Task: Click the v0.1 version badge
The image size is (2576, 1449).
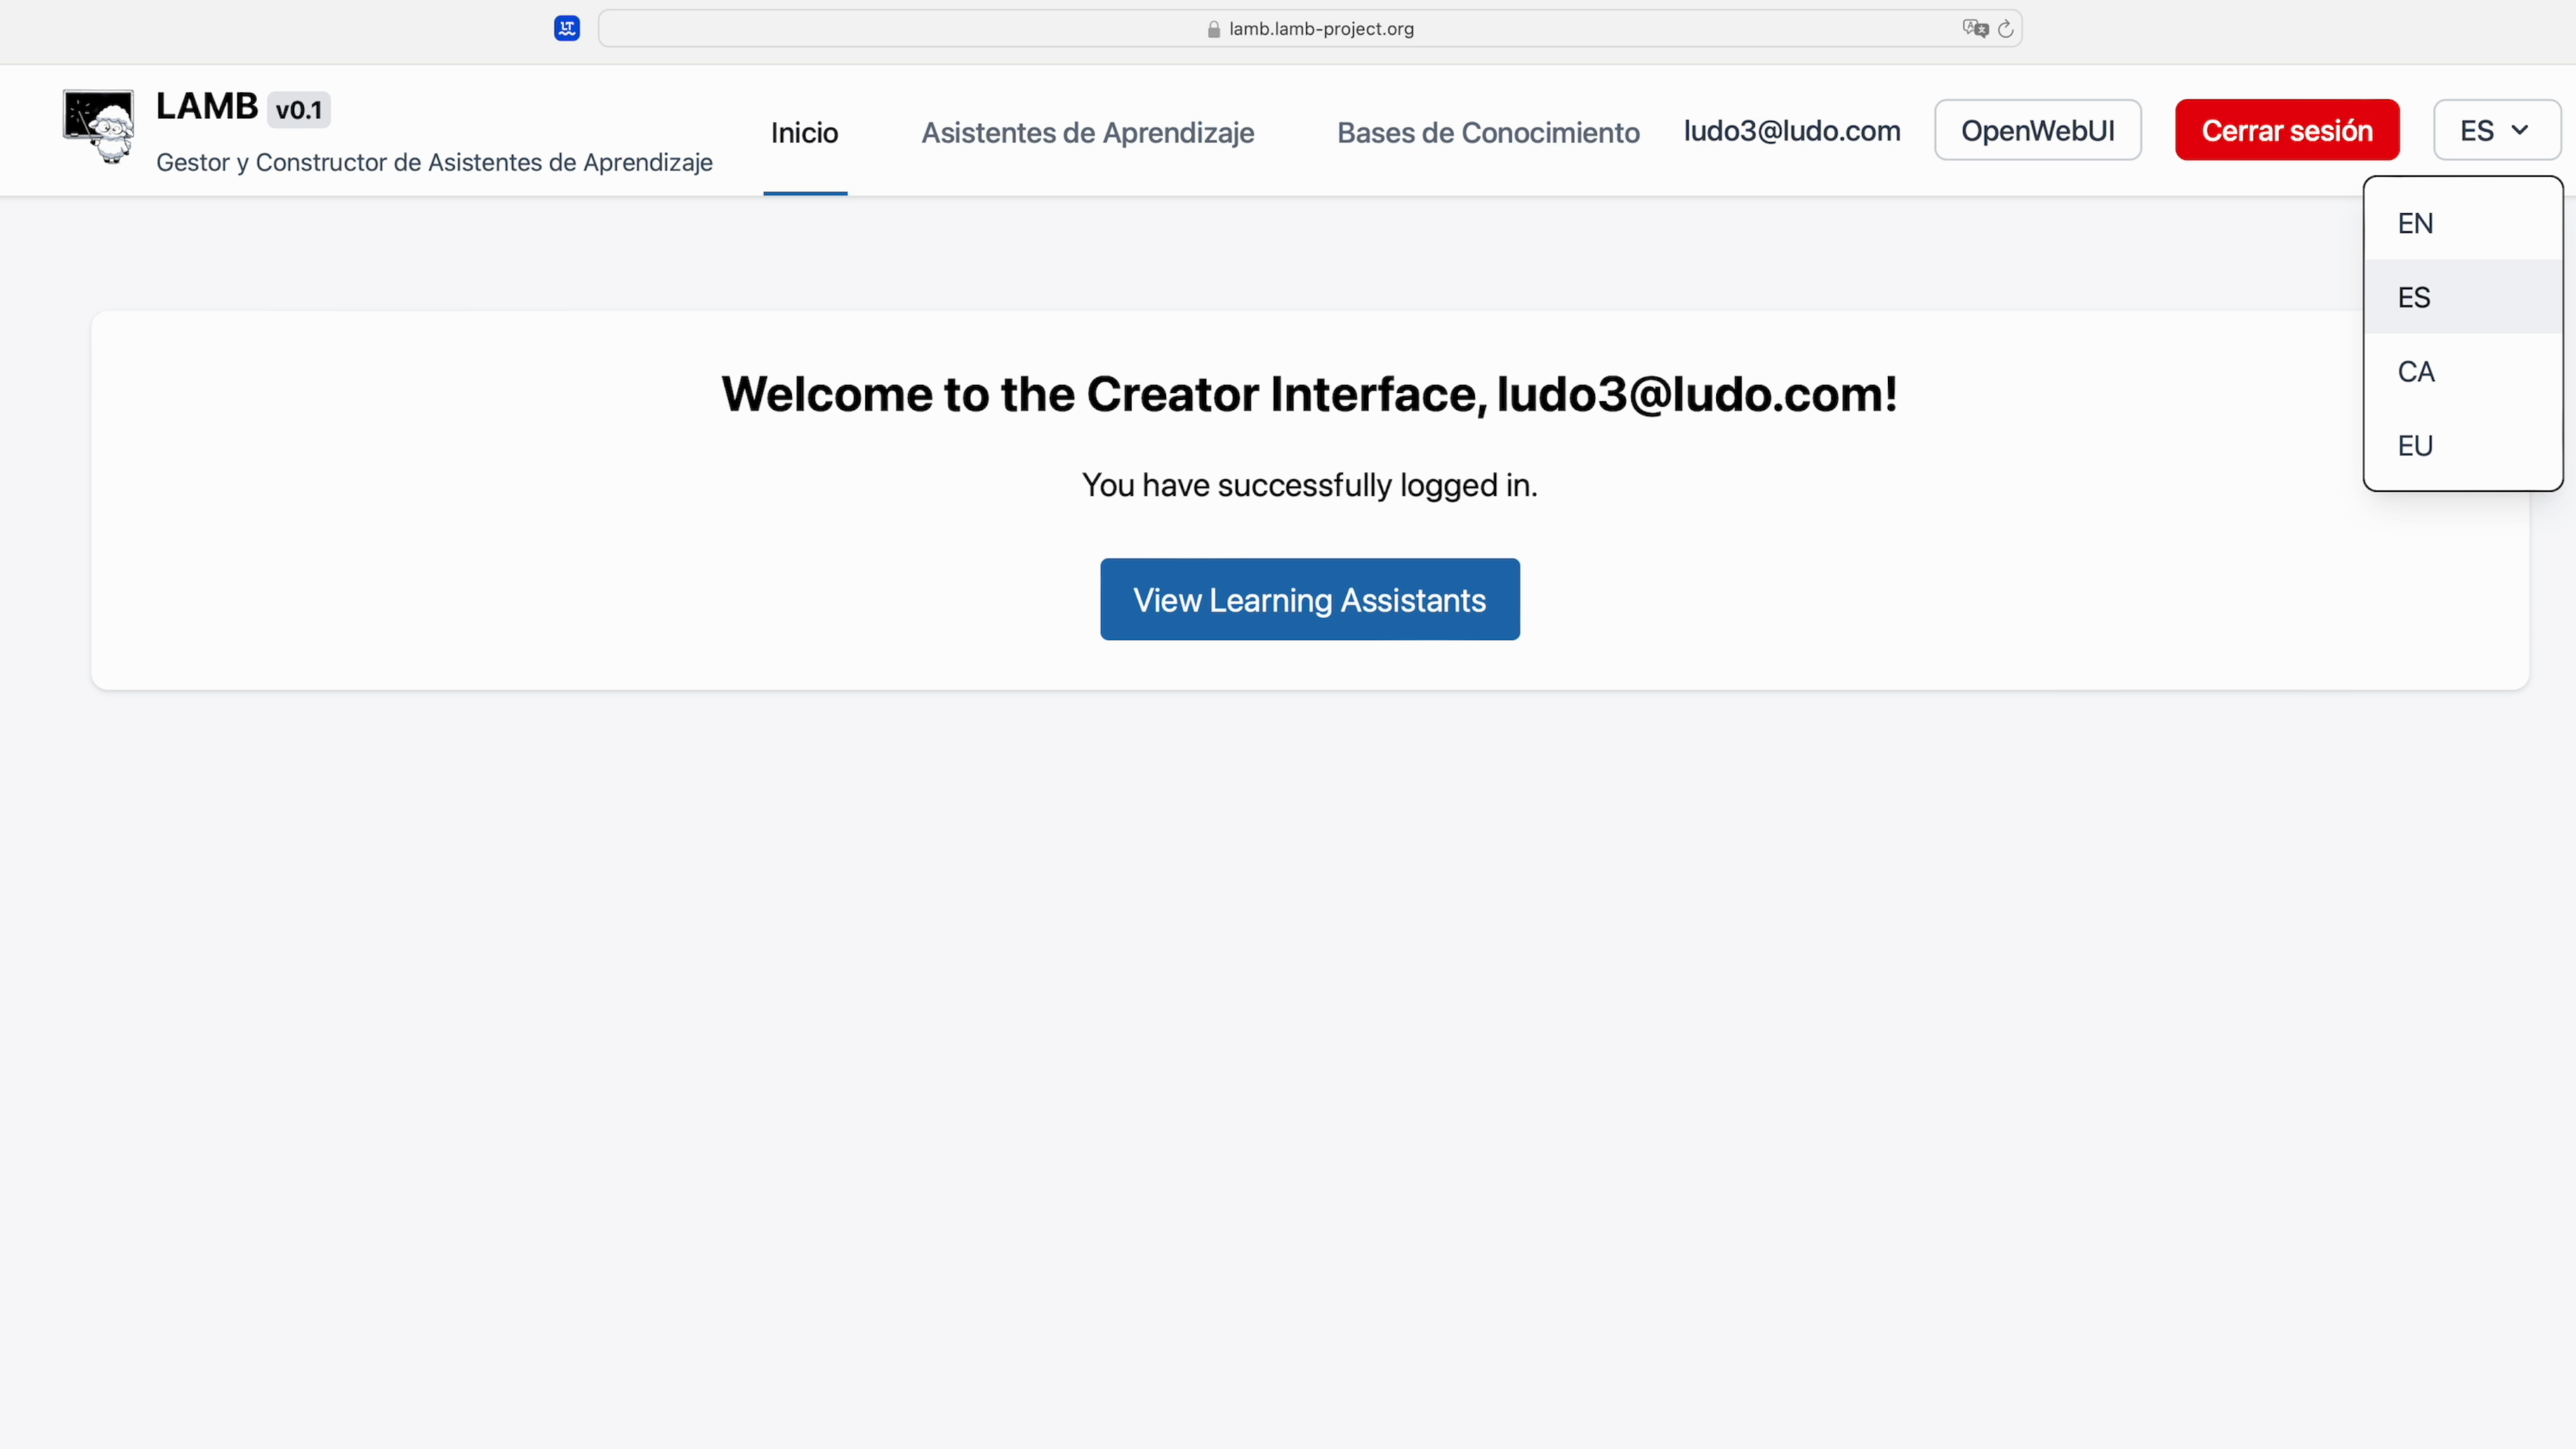Action: [298, 110]
